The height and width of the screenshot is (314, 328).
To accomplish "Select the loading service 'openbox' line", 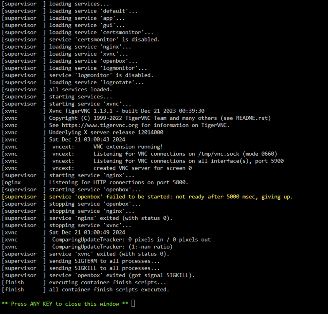I will point(69,61).
